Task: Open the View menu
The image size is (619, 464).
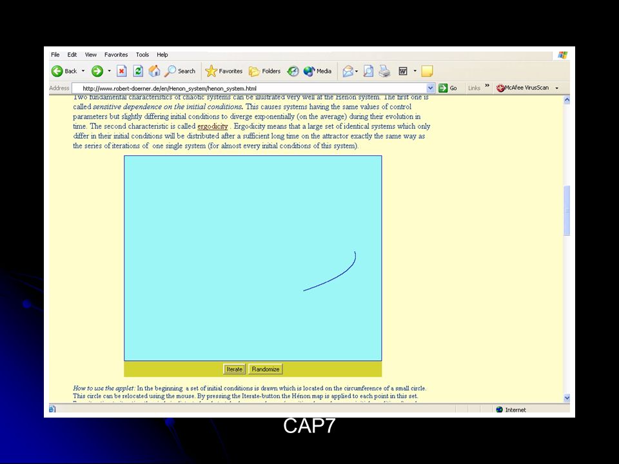Action: coord(90,54)
